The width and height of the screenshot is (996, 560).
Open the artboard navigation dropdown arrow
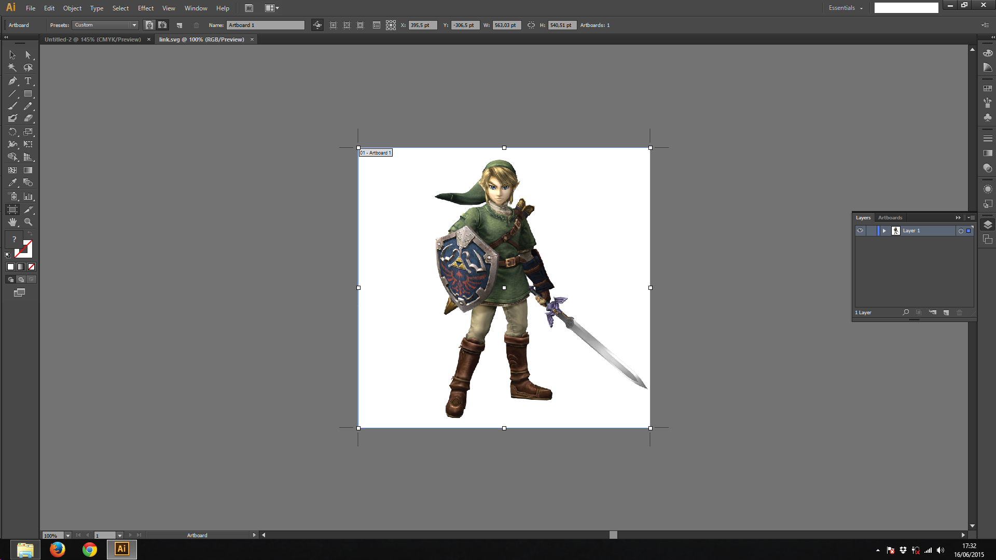(x=120, y=536)
